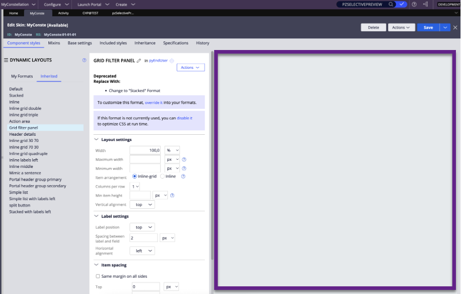Select the Inline-grid radio button
Screen dimensions: 461x294
(135, 177)
